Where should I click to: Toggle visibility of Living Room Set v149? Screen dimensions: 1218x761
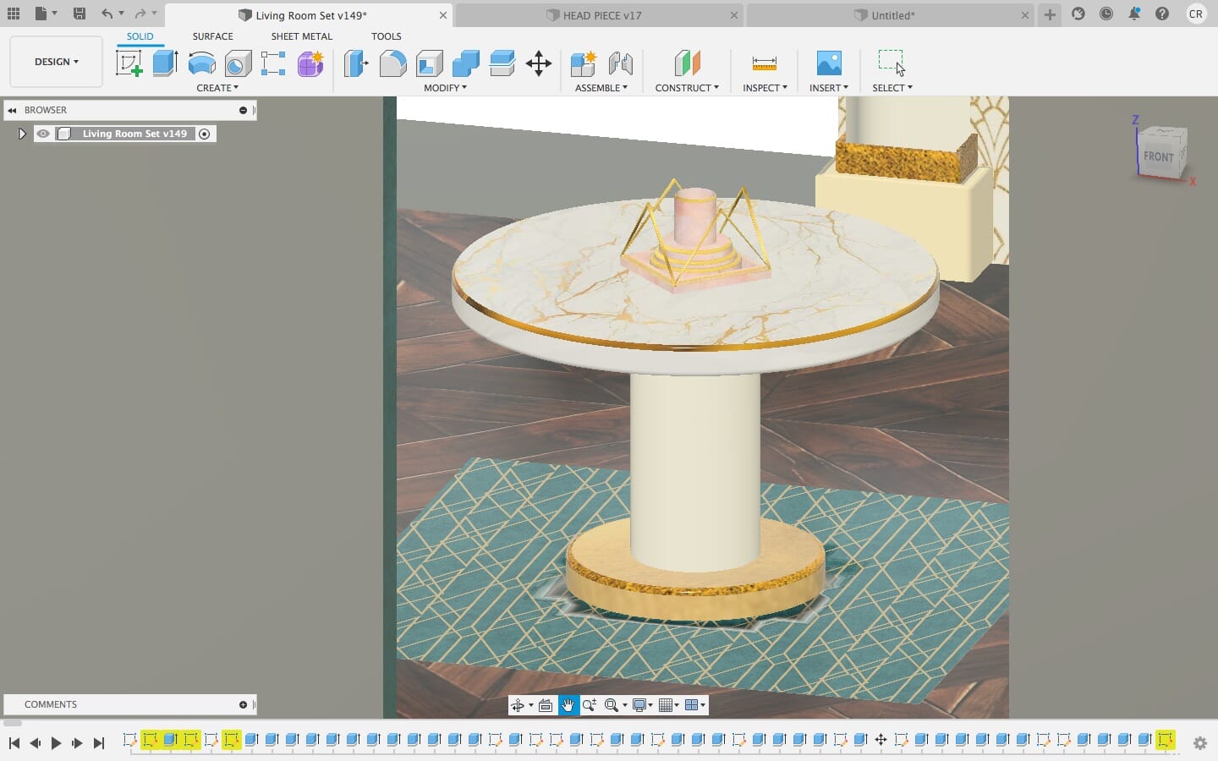(x=43, y=134)
